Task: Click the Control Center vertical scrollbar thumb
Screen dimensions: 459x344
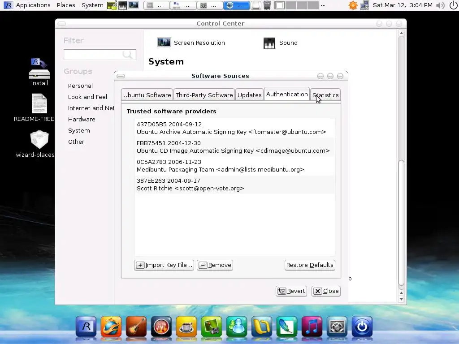Action: [401, 223]
